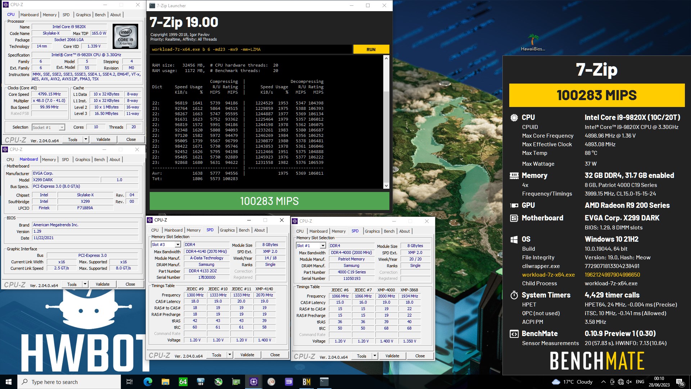Open Tools dropdown arrow in CPU-Z Mainboard window

pyautogui.click(x=85, y=284)
